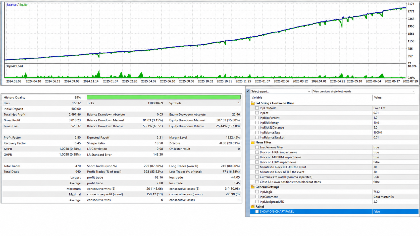Tick the InpLotMode checkbox
Screen dimensions: 420x236
[x=257, y=108]
